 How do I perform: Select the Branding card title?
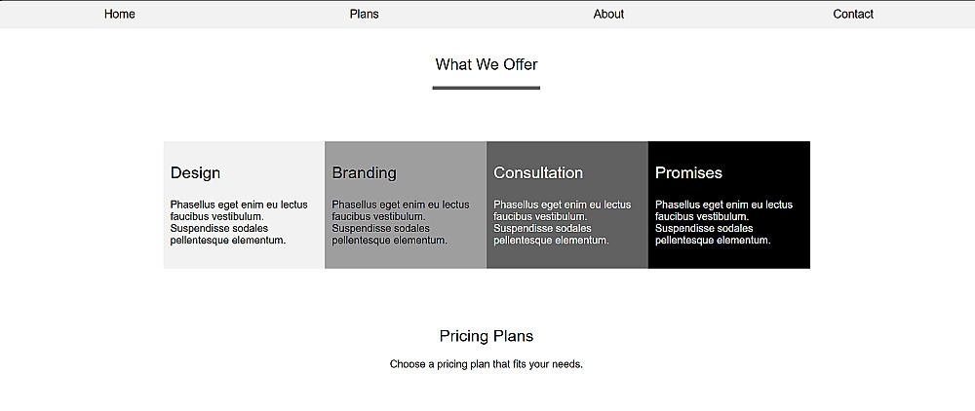click(x=364, y=172)
